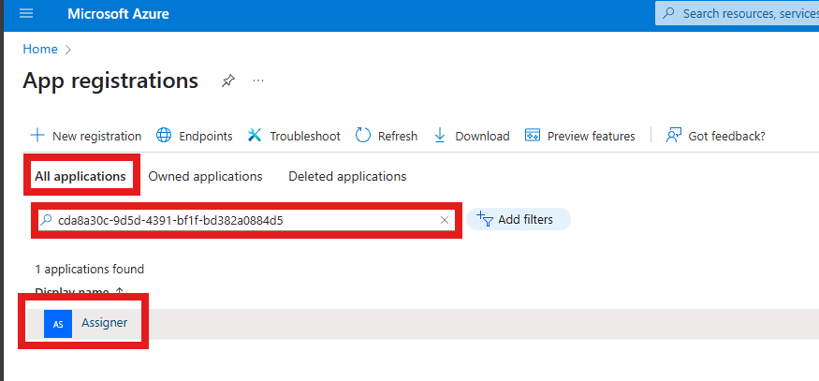Click the globe icon next to Endpoints
Screen dimensions: 819x381
(x=164, y=136)
